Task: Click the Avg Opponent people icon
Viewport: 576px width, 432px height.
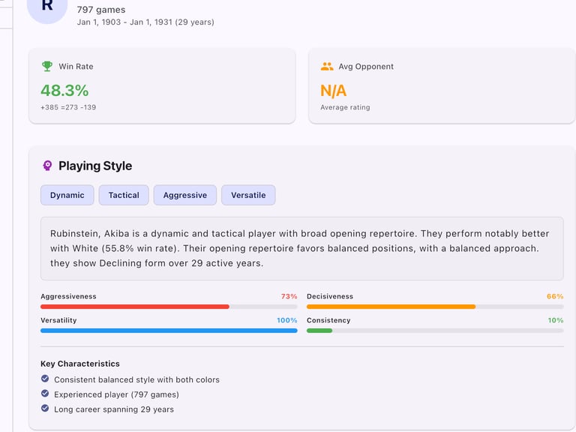Action: (x=326, y=66)
